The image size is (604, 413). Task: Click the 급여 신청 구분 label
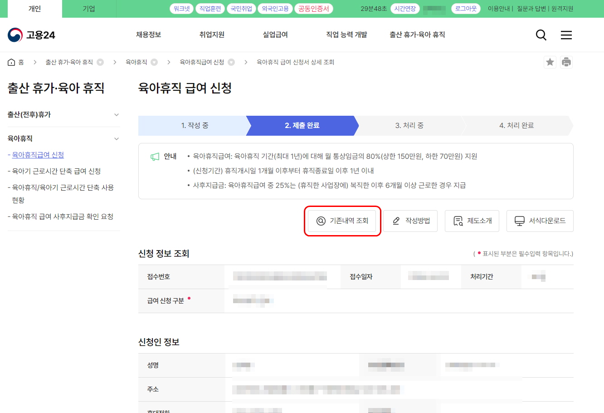(x=166, y=301)
